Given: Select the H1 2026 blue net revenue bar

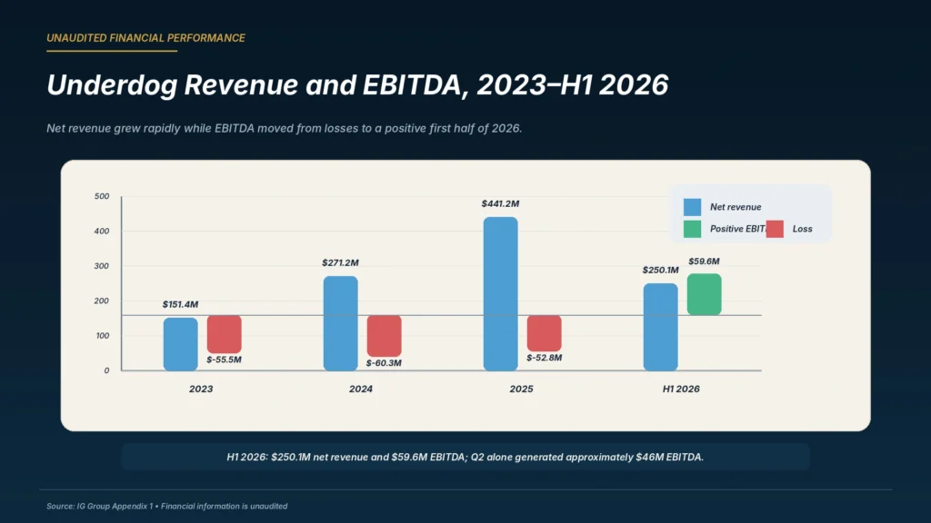Looking at the screenshot, I should pos(660,327).
